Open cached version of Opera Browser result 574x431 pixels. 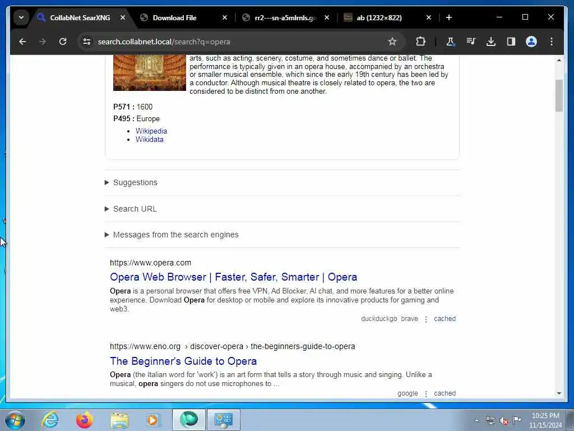pos(445,319)
